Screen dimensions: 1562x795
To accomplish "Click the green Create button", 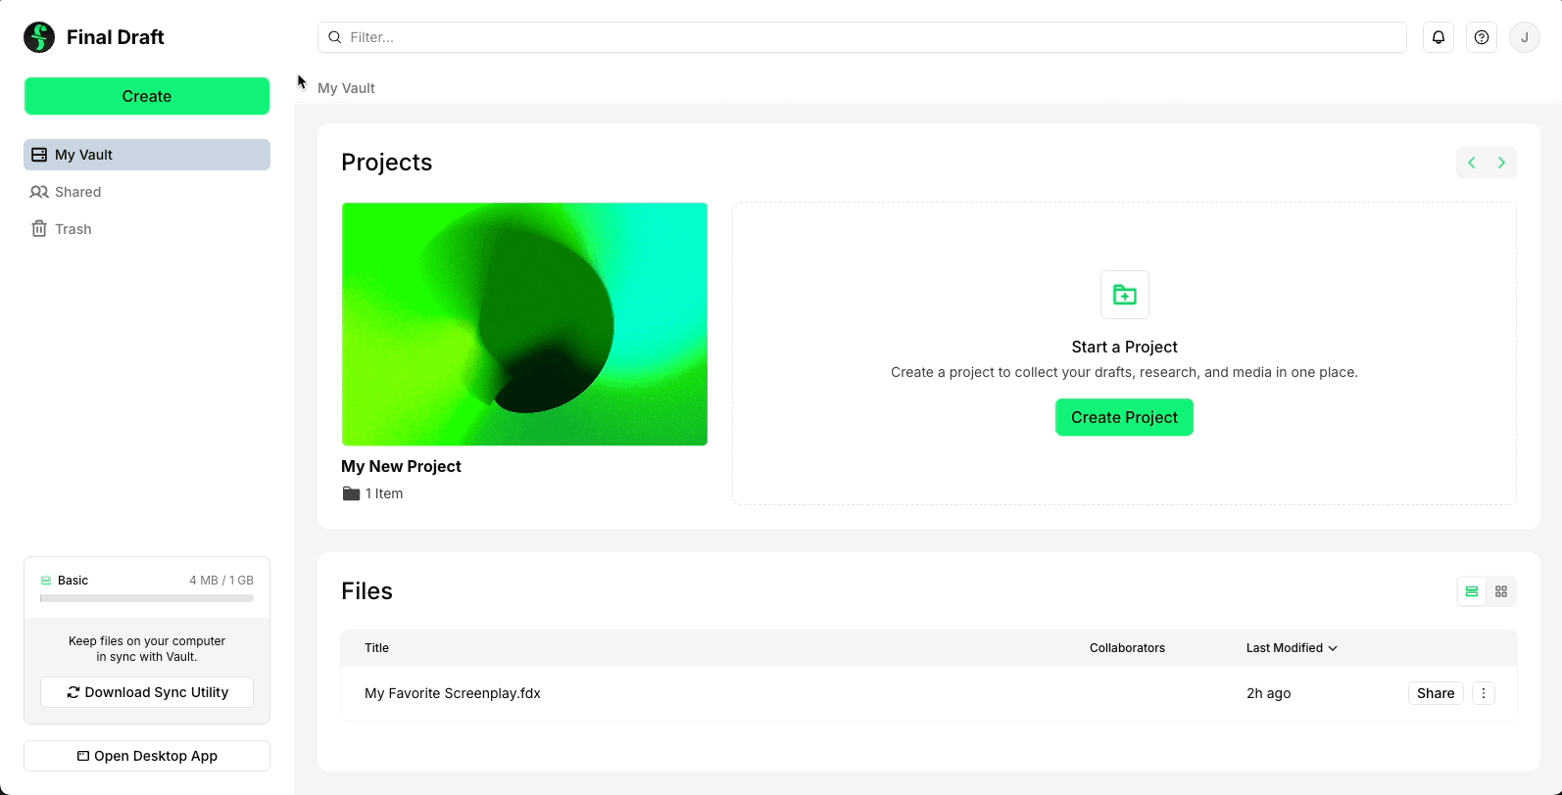I will (147, 96).
